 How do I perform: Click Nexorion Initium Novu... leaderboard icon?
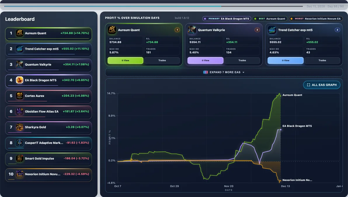coord(20,174)
